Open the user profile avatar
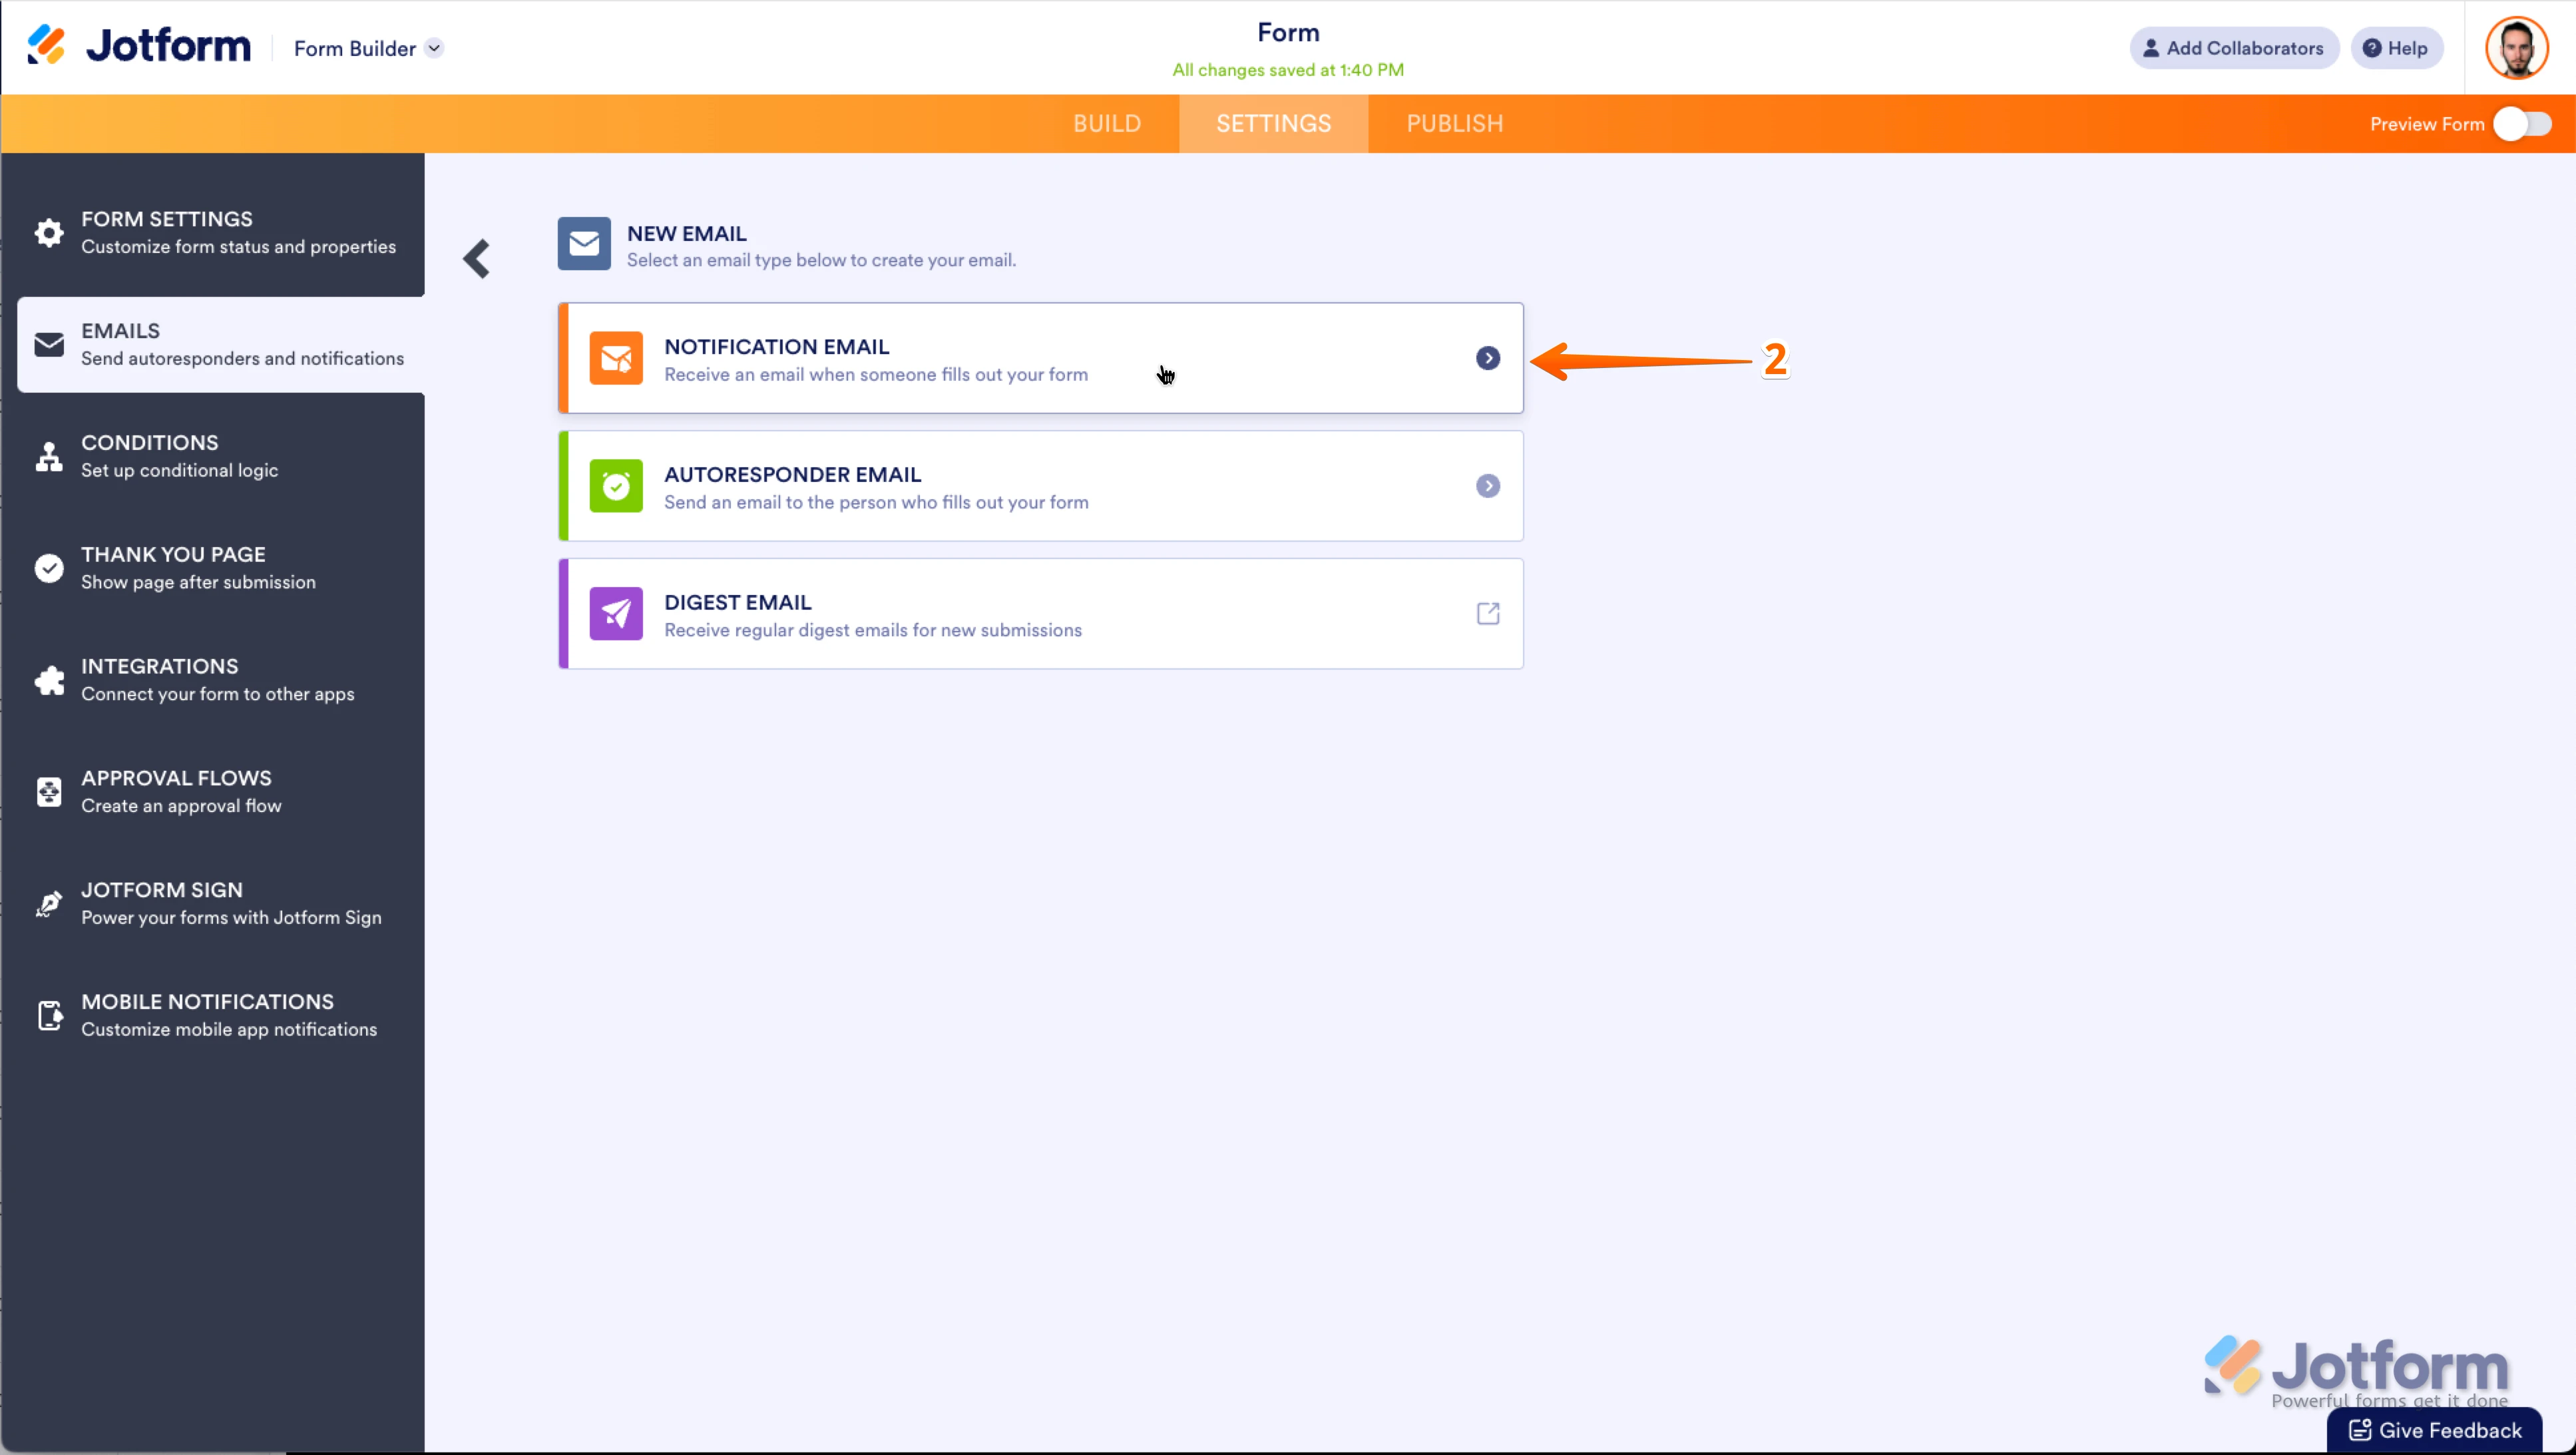Screen dimensions: 2576x1455 pos(2517,48)
